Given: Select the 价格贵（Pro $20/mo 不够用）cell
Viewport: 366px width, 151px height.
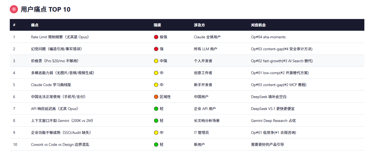Looking at the screenshot, I should click(x=55, y=61).
